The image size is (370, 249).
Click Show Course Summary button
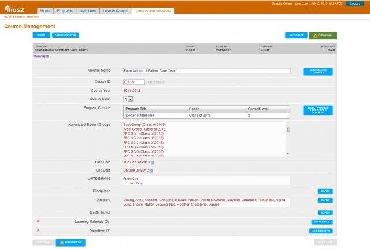click(x=318, y=72)
